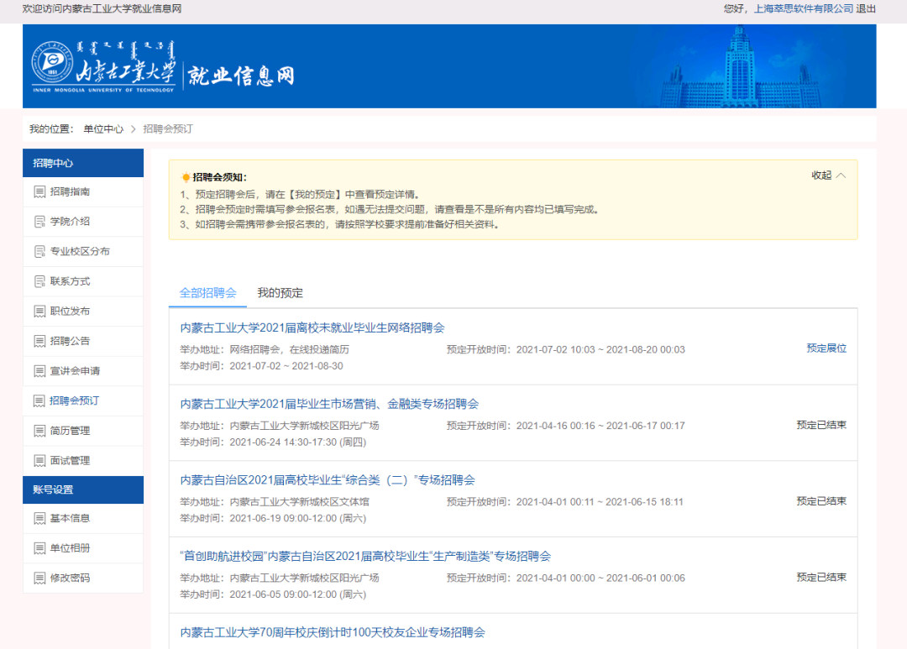Click the icon next to 职位发布
This screenshot has width=907, height=649.
(x=39, y=311)
